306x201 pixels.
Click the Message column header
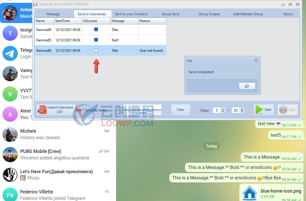124,21
